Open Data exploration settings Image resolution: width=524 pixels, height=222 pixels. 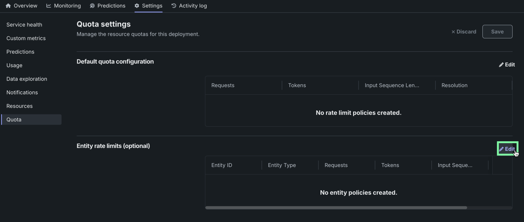27,79
